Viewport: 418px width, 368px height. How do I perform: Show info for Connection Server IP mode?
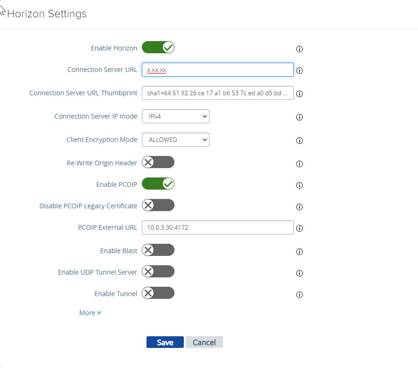click(300, 117)
